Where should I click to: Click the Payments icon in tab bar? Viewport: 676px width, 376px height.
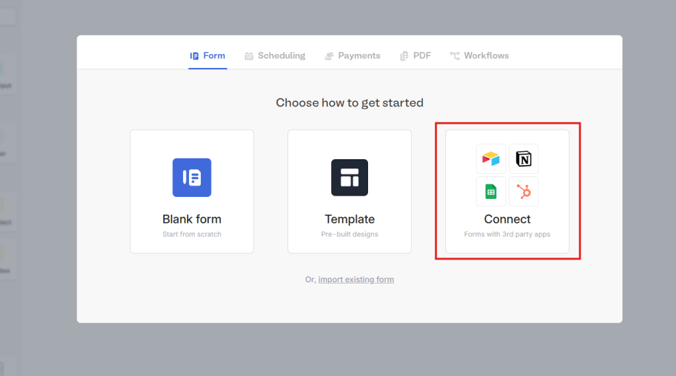(329, 56)
